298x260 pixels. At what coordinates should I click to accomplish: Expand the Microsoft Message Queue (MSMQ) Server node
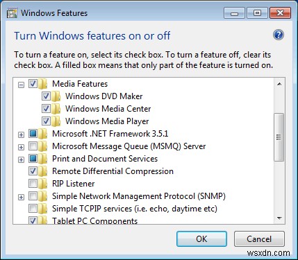(21, 147)
